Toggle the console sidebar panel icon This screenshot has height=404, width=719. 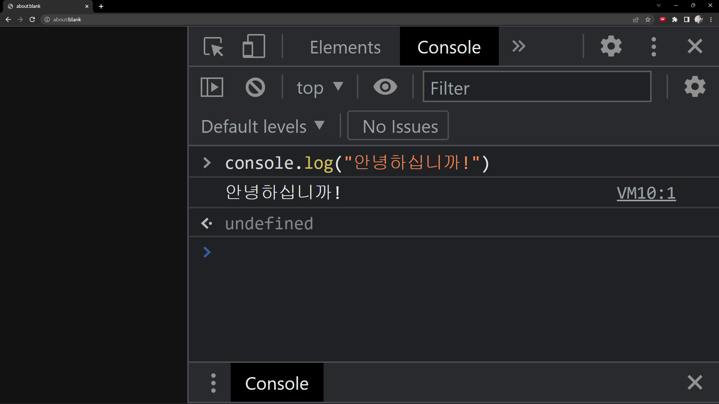(x=212, y=87)
